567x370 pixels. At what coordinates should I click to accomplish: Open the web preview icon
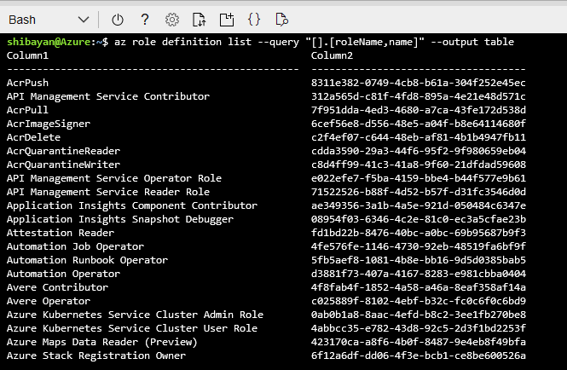281,20
